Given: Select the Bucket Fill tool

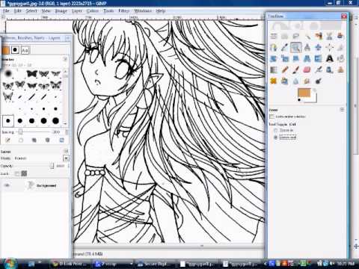Looking at the screenshot, I should click(340, 58).
